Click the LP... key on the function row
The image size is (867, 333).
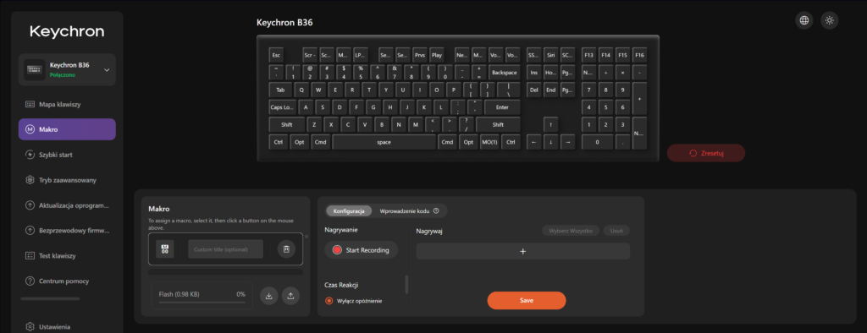click(361, 55)
